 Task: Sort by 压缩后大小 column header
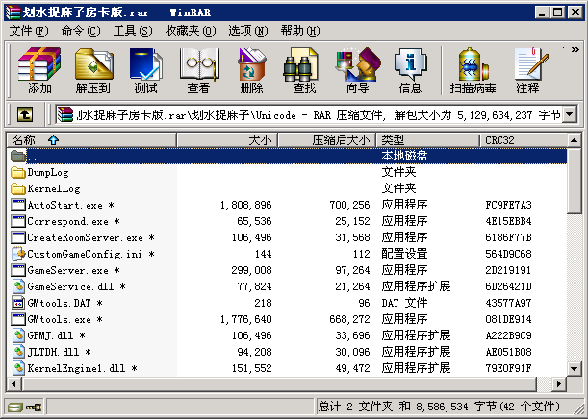point(340,140)
